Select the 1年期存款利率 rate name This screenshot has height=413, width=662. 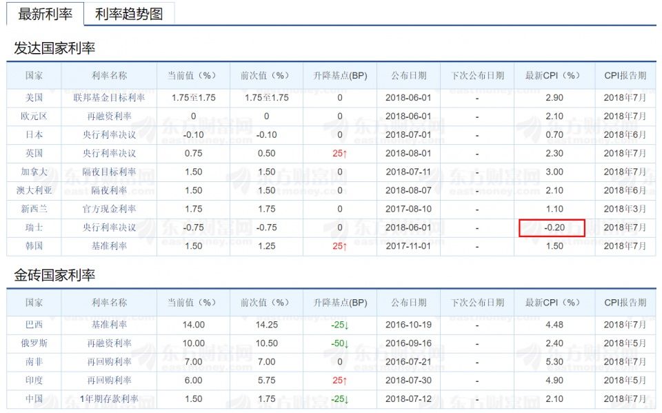click(x=110, y=398)
